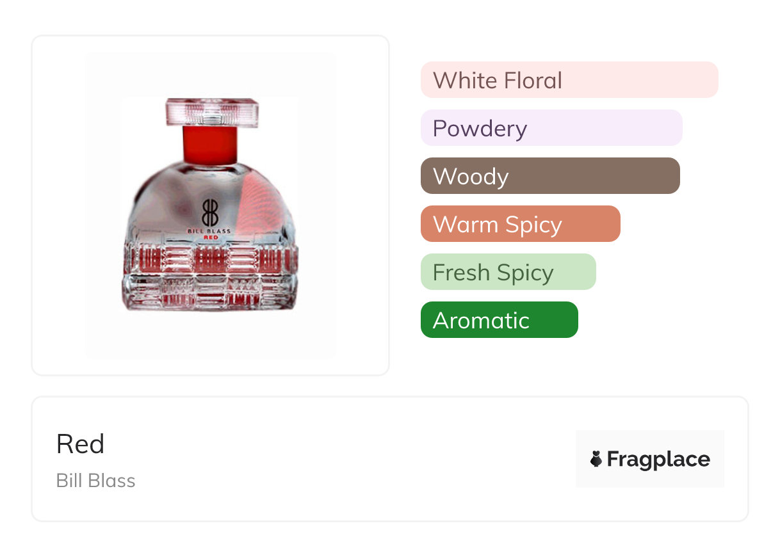780x553 pixels.
Task: Click the 'Aromatic' text label
Action: pos(481,320)
